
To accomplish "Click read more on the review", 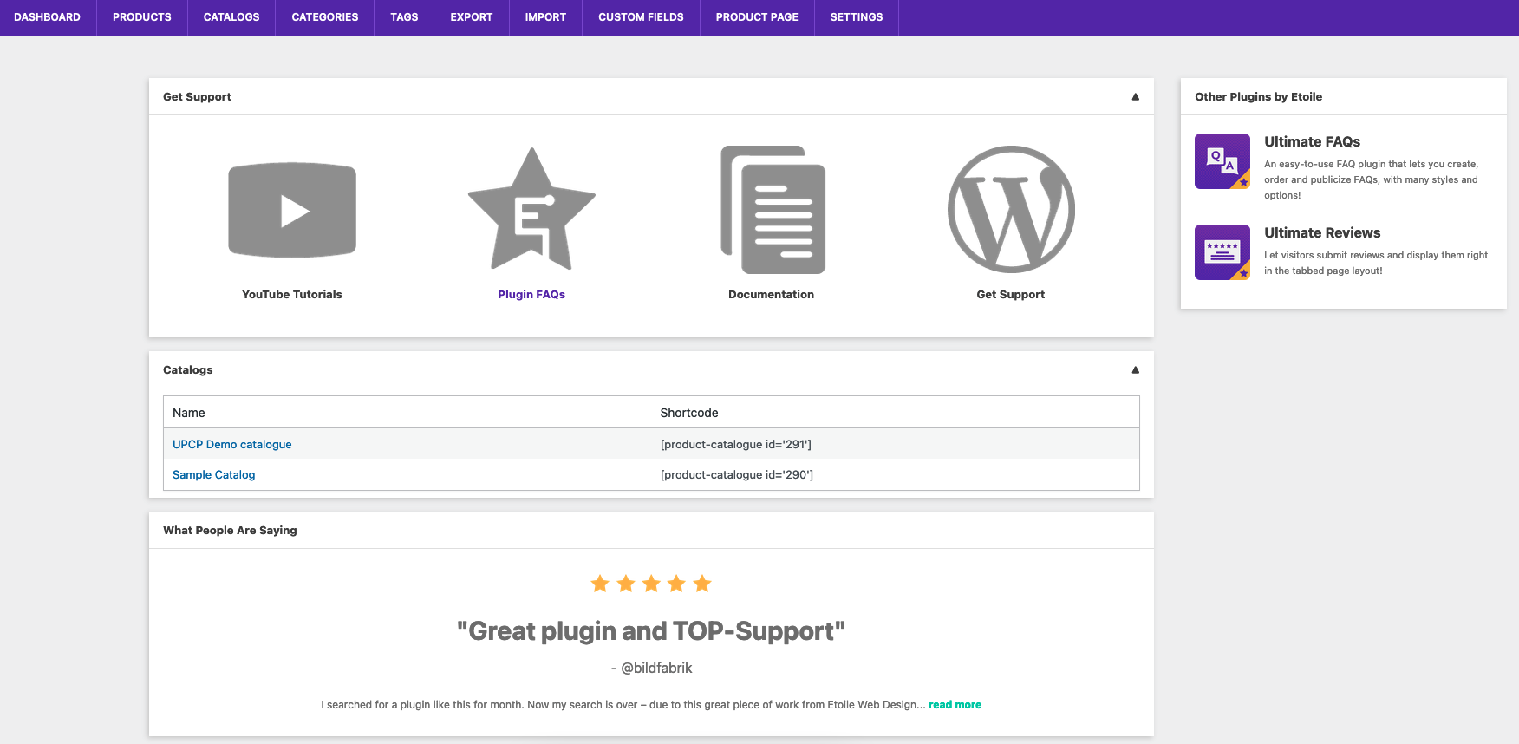I will 955,705.
